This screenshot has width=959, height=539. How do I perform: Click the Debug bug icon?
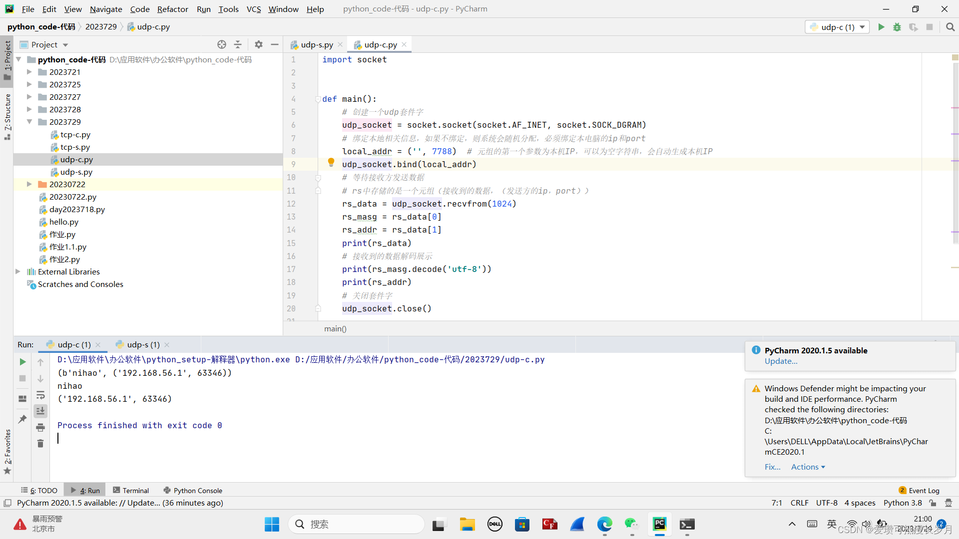(x=897, y=27)
